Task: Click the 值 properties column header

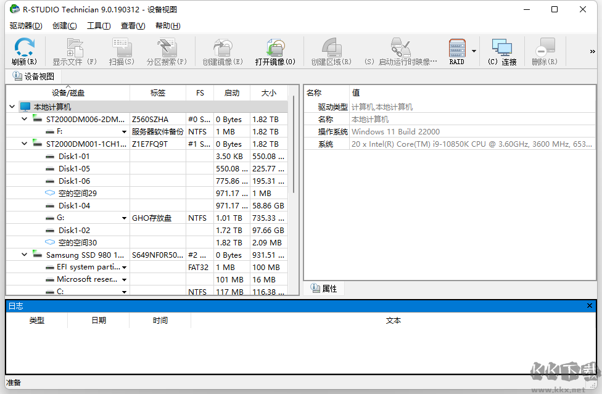Action: pyautogui.click(x=472, y=93)
